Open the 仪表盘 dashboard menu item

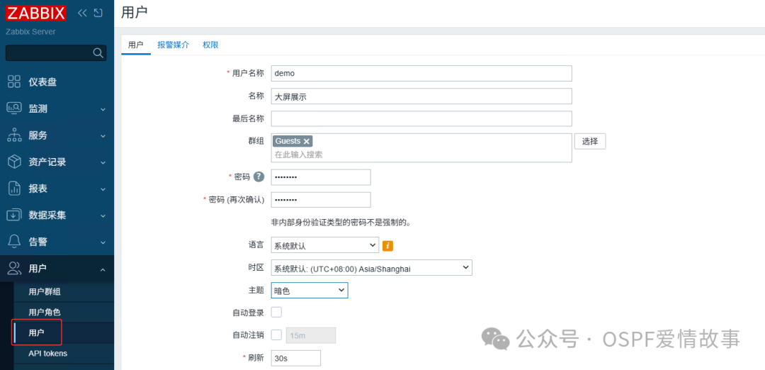click(57, 82)
